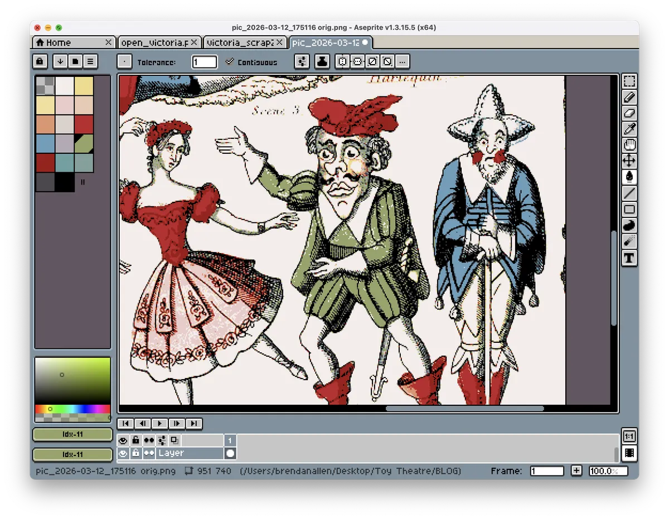Activate the Hand pan tool
669x519 pixels.
[x=629, y=145]
